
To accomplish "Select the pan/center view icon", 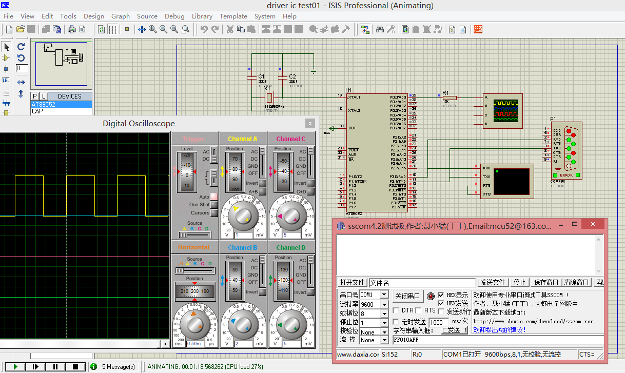I will (x=142, y=29).
